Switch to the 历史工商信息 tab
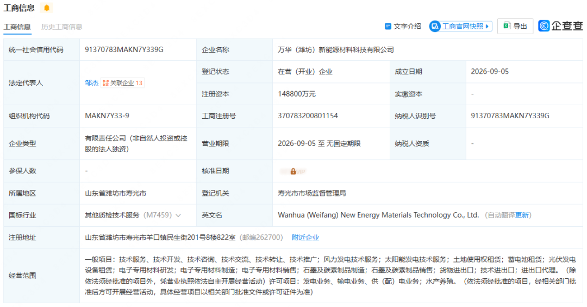Viewport: 587px width, 307px height. pos(62,27)
